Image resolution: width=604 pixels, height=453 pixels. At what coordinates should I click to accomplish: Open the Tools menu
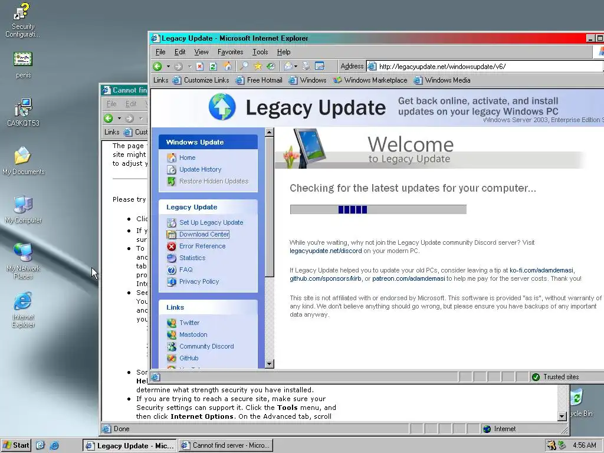click(x=260, y=52)
